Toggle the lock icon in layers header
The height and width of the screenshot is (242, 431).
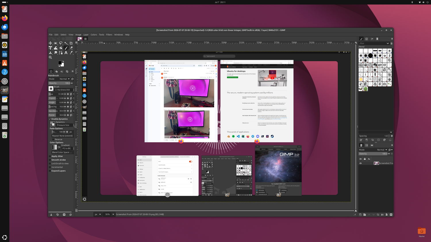click(365, 159)
